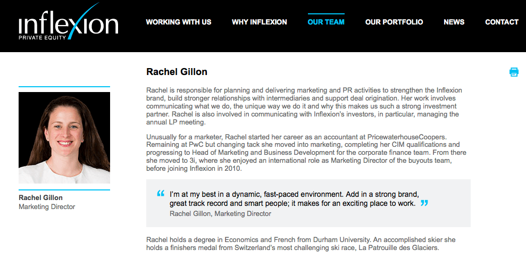Visit the News page
The height and width of the screenshot is (266, 526).
[454, 22]
